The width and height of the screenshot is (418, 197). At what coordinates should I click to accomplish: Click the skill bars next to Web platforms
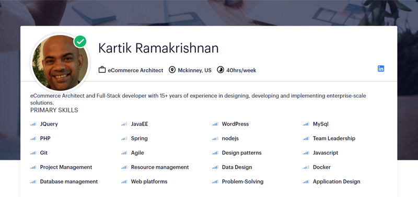click(x=124, y=182)
